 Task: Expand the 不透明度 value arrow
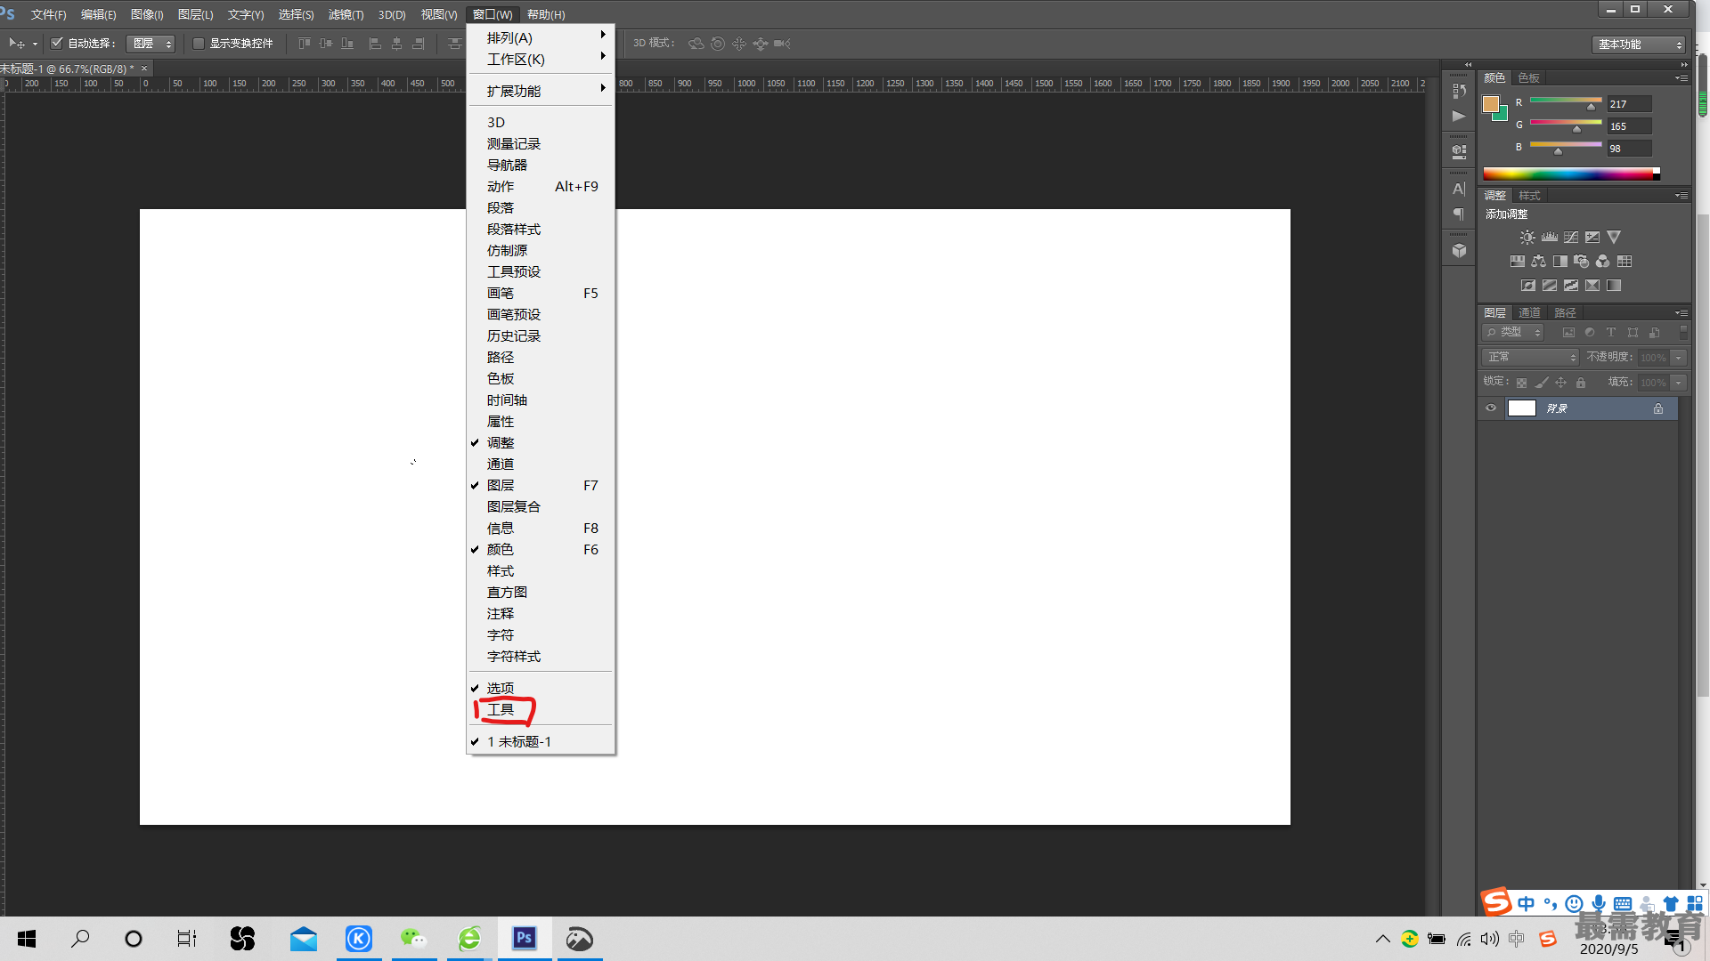pos(1679,358)
